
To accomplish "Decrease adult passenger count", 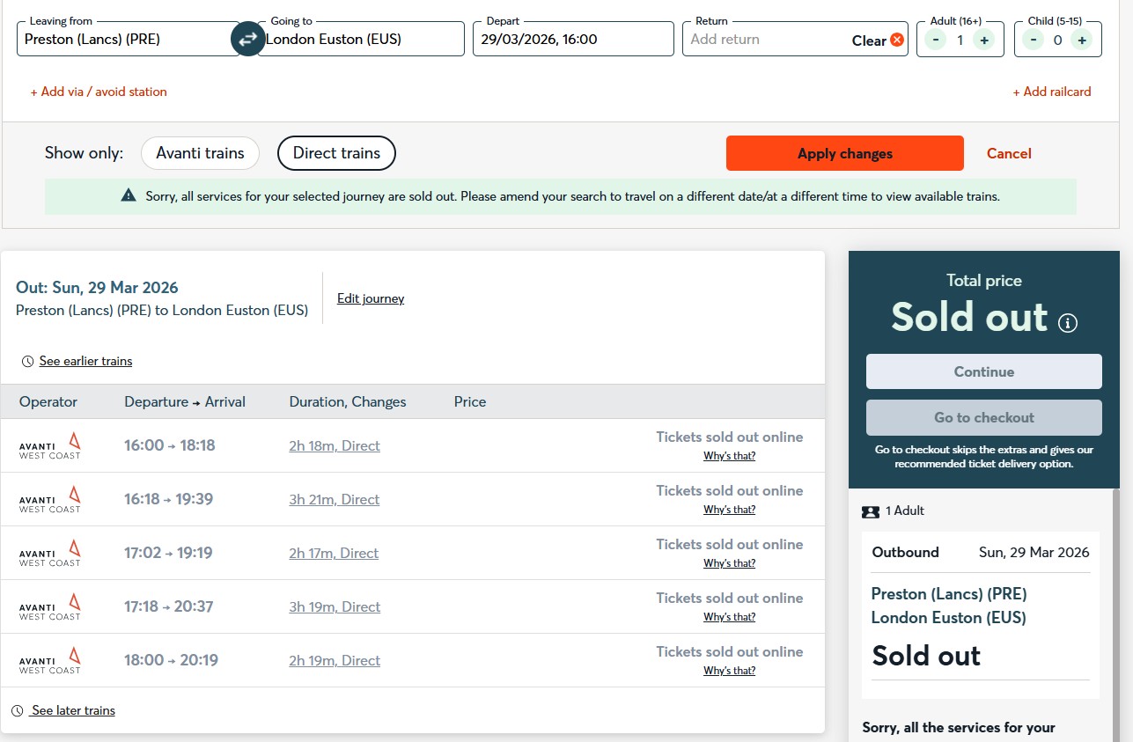I will point(936,40).
